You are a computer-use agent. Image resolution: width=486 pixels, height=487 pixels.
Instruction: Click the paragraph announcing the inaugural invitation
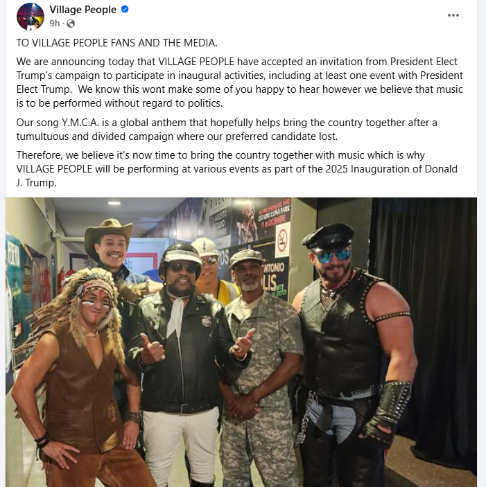[x=240, y=82]
